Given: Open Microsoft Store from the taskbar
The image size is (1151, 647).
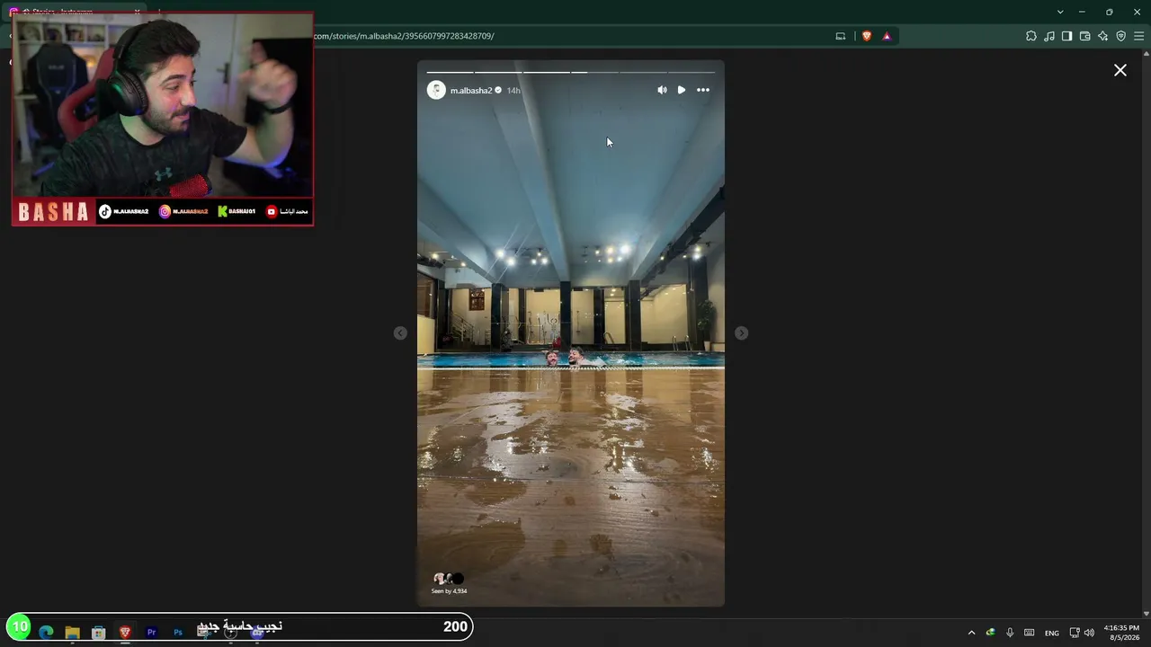Looking at the screenshot, I should tap(99, 632).
